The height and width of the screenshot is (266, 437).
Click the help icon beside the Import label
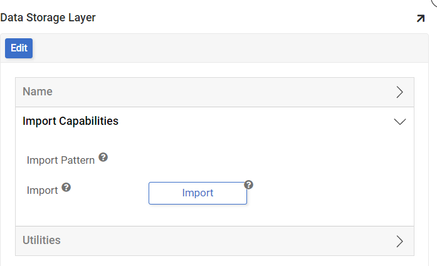[66, 188]
